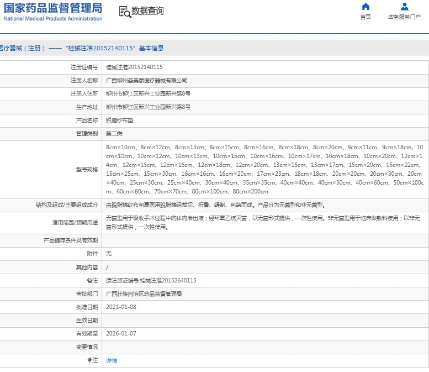Screen dimensions: 429x372
Task: Select registrant name 广西柳州圣美康医疗器械有限公司
Action: click(147, 81)
